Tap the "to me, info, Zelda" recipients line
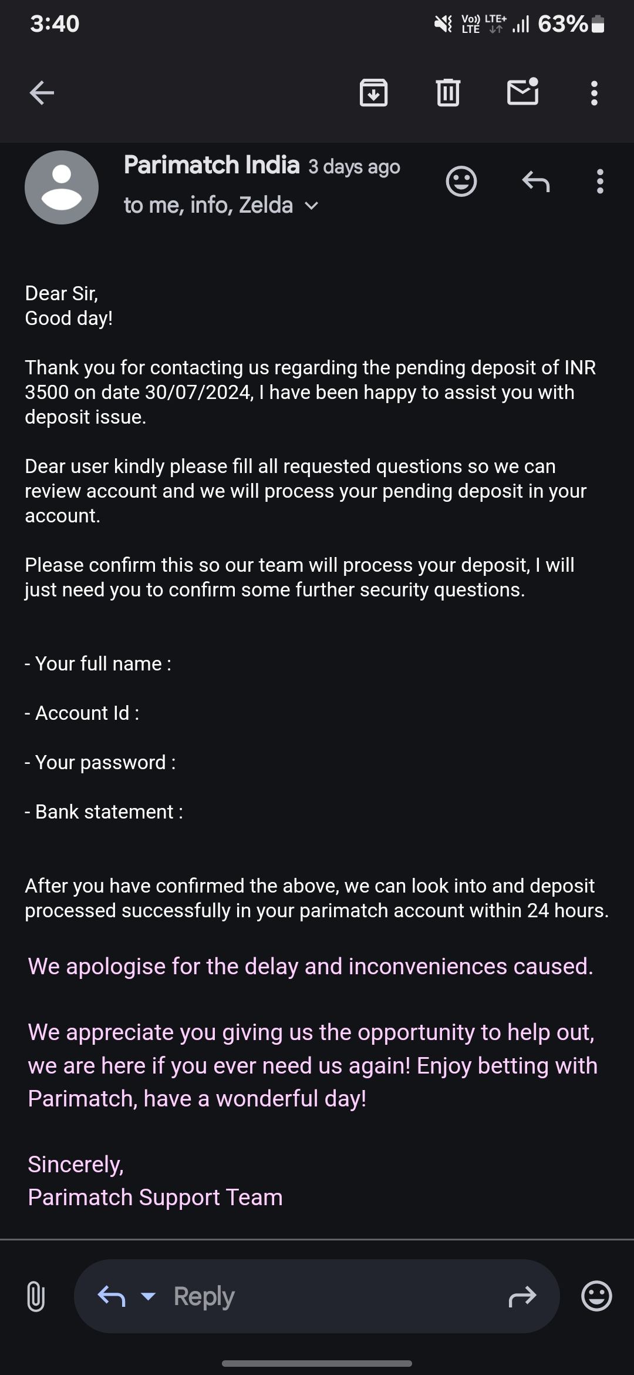This screenshot has width=634, height=1375. pos(208,206)
